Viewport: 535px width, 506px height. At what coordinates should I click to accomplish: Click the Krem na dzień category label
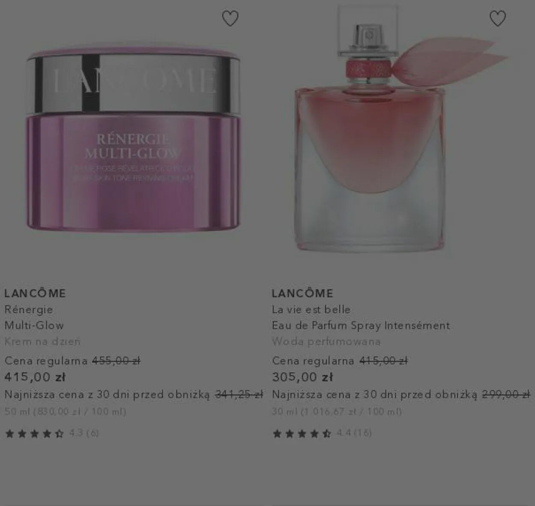(42, 341)
